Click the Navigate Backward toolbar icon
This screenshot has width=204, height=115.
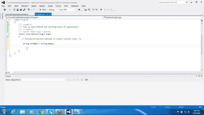pyautogui.click(x=5, y=10)
